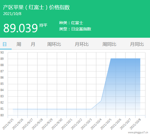The width and height of the screenshot is (150, 135).
Task: Click the 89.039 index value
Action: [x=20, y=28]
